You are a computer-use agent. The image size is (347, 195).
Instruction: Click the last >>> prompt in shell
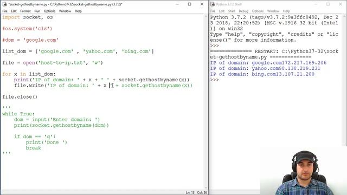click(215, 80)
